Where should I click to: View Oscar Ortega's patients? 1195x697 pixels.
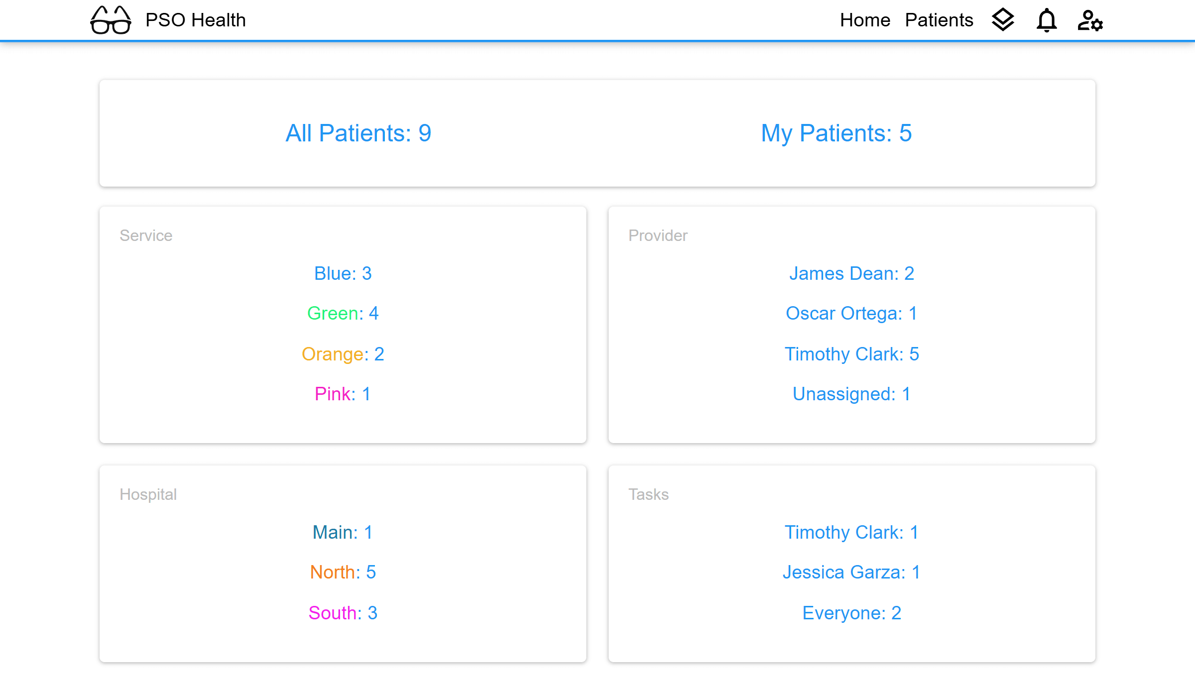[851, 314]
